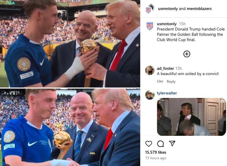Screen dimensions: 227x166
Task: Open the usmntonly avatar beside the caption
Action: click(150, 26)
